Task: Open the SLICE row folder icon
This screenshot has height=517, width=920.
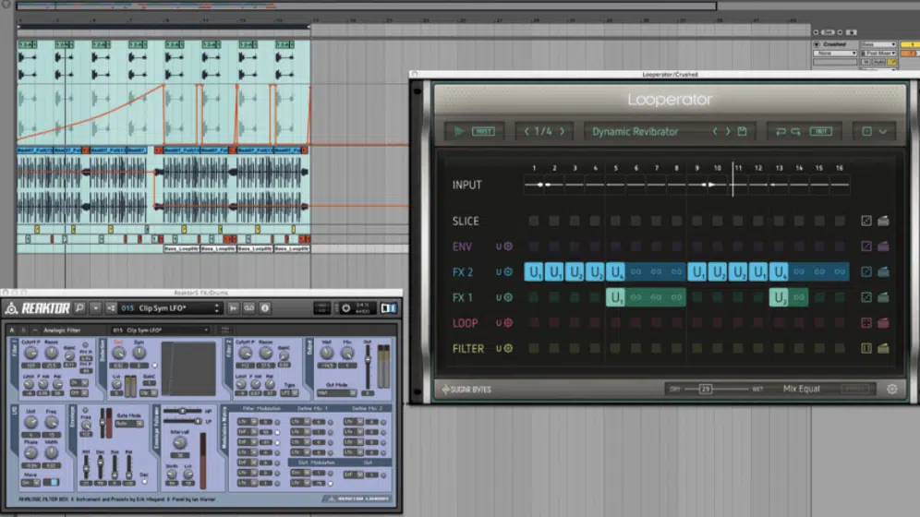Action: (x=883, y=221)
